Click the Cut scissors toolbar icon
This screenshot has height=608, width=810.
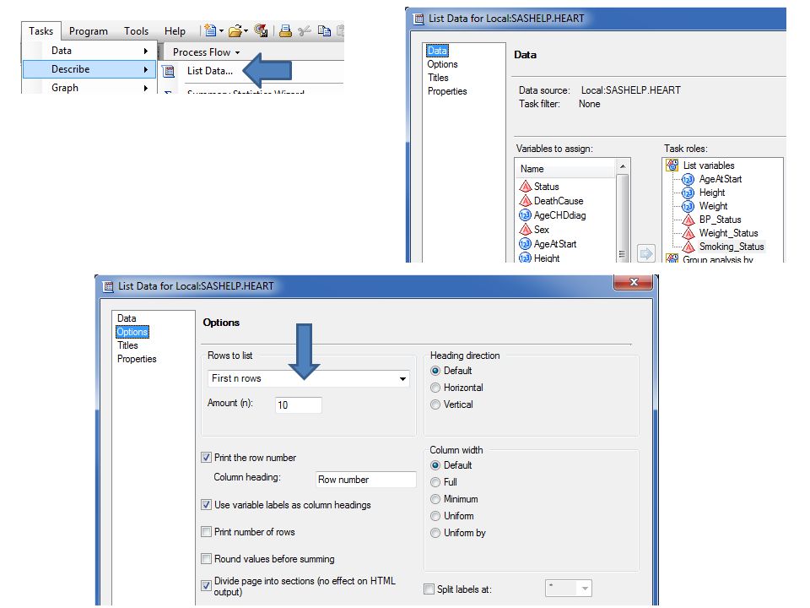point(305,31)
